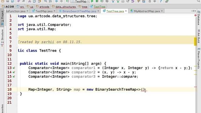201x113 pixels.
Task: Click the gutter marker on line 13
Action: [14, 68]
